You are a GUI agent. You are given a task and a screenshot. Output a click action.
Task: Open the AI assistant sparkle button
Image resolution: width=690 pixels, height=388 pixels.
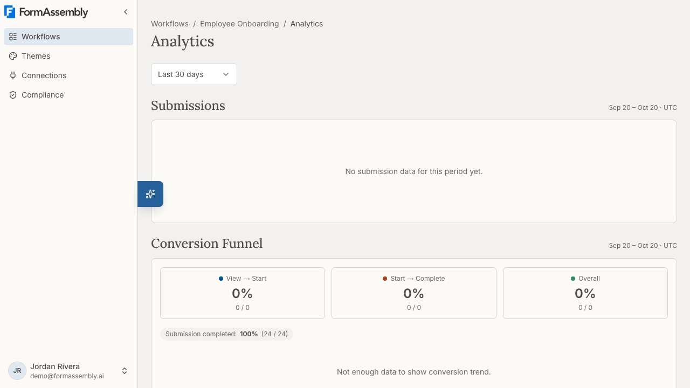(150, 194)
